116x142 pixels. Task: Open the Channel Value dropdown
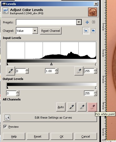pos(27,31)
